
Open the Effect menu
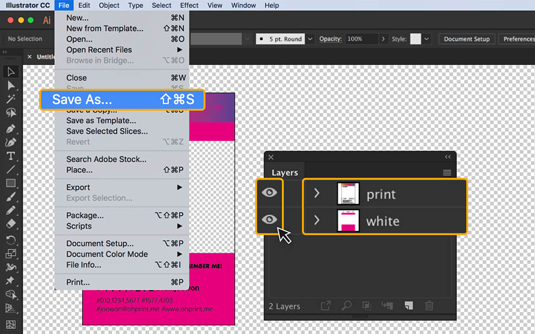(x=189, y=5)
